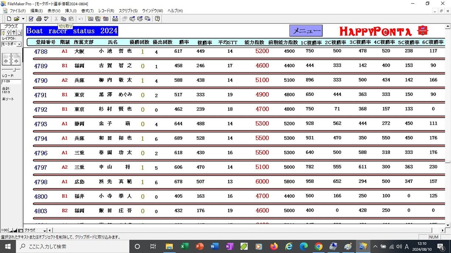Image resolution: width=451 pixels, height=253 pixels.
Task: Switch to Browse mode pencil icon
Action: pos(4,32)
